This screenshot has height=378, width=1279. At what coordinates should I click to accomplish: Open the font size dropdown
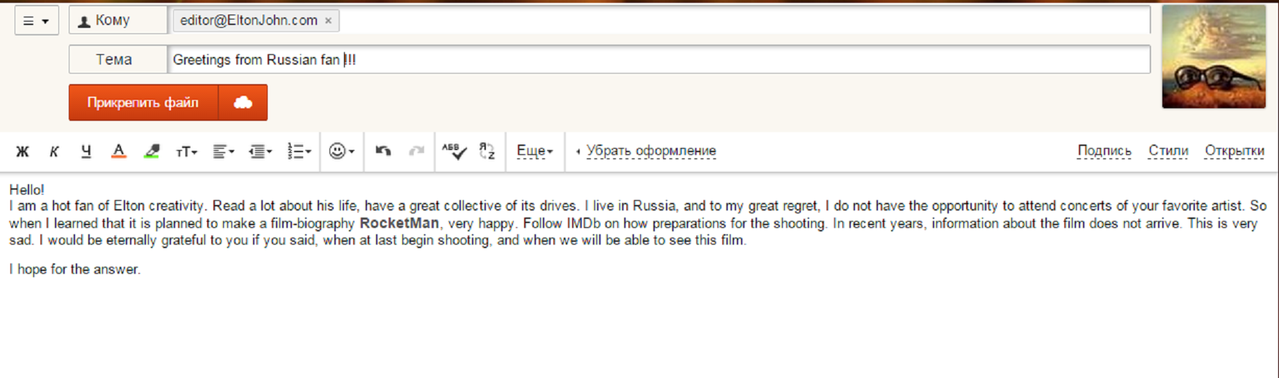[186, 151]
